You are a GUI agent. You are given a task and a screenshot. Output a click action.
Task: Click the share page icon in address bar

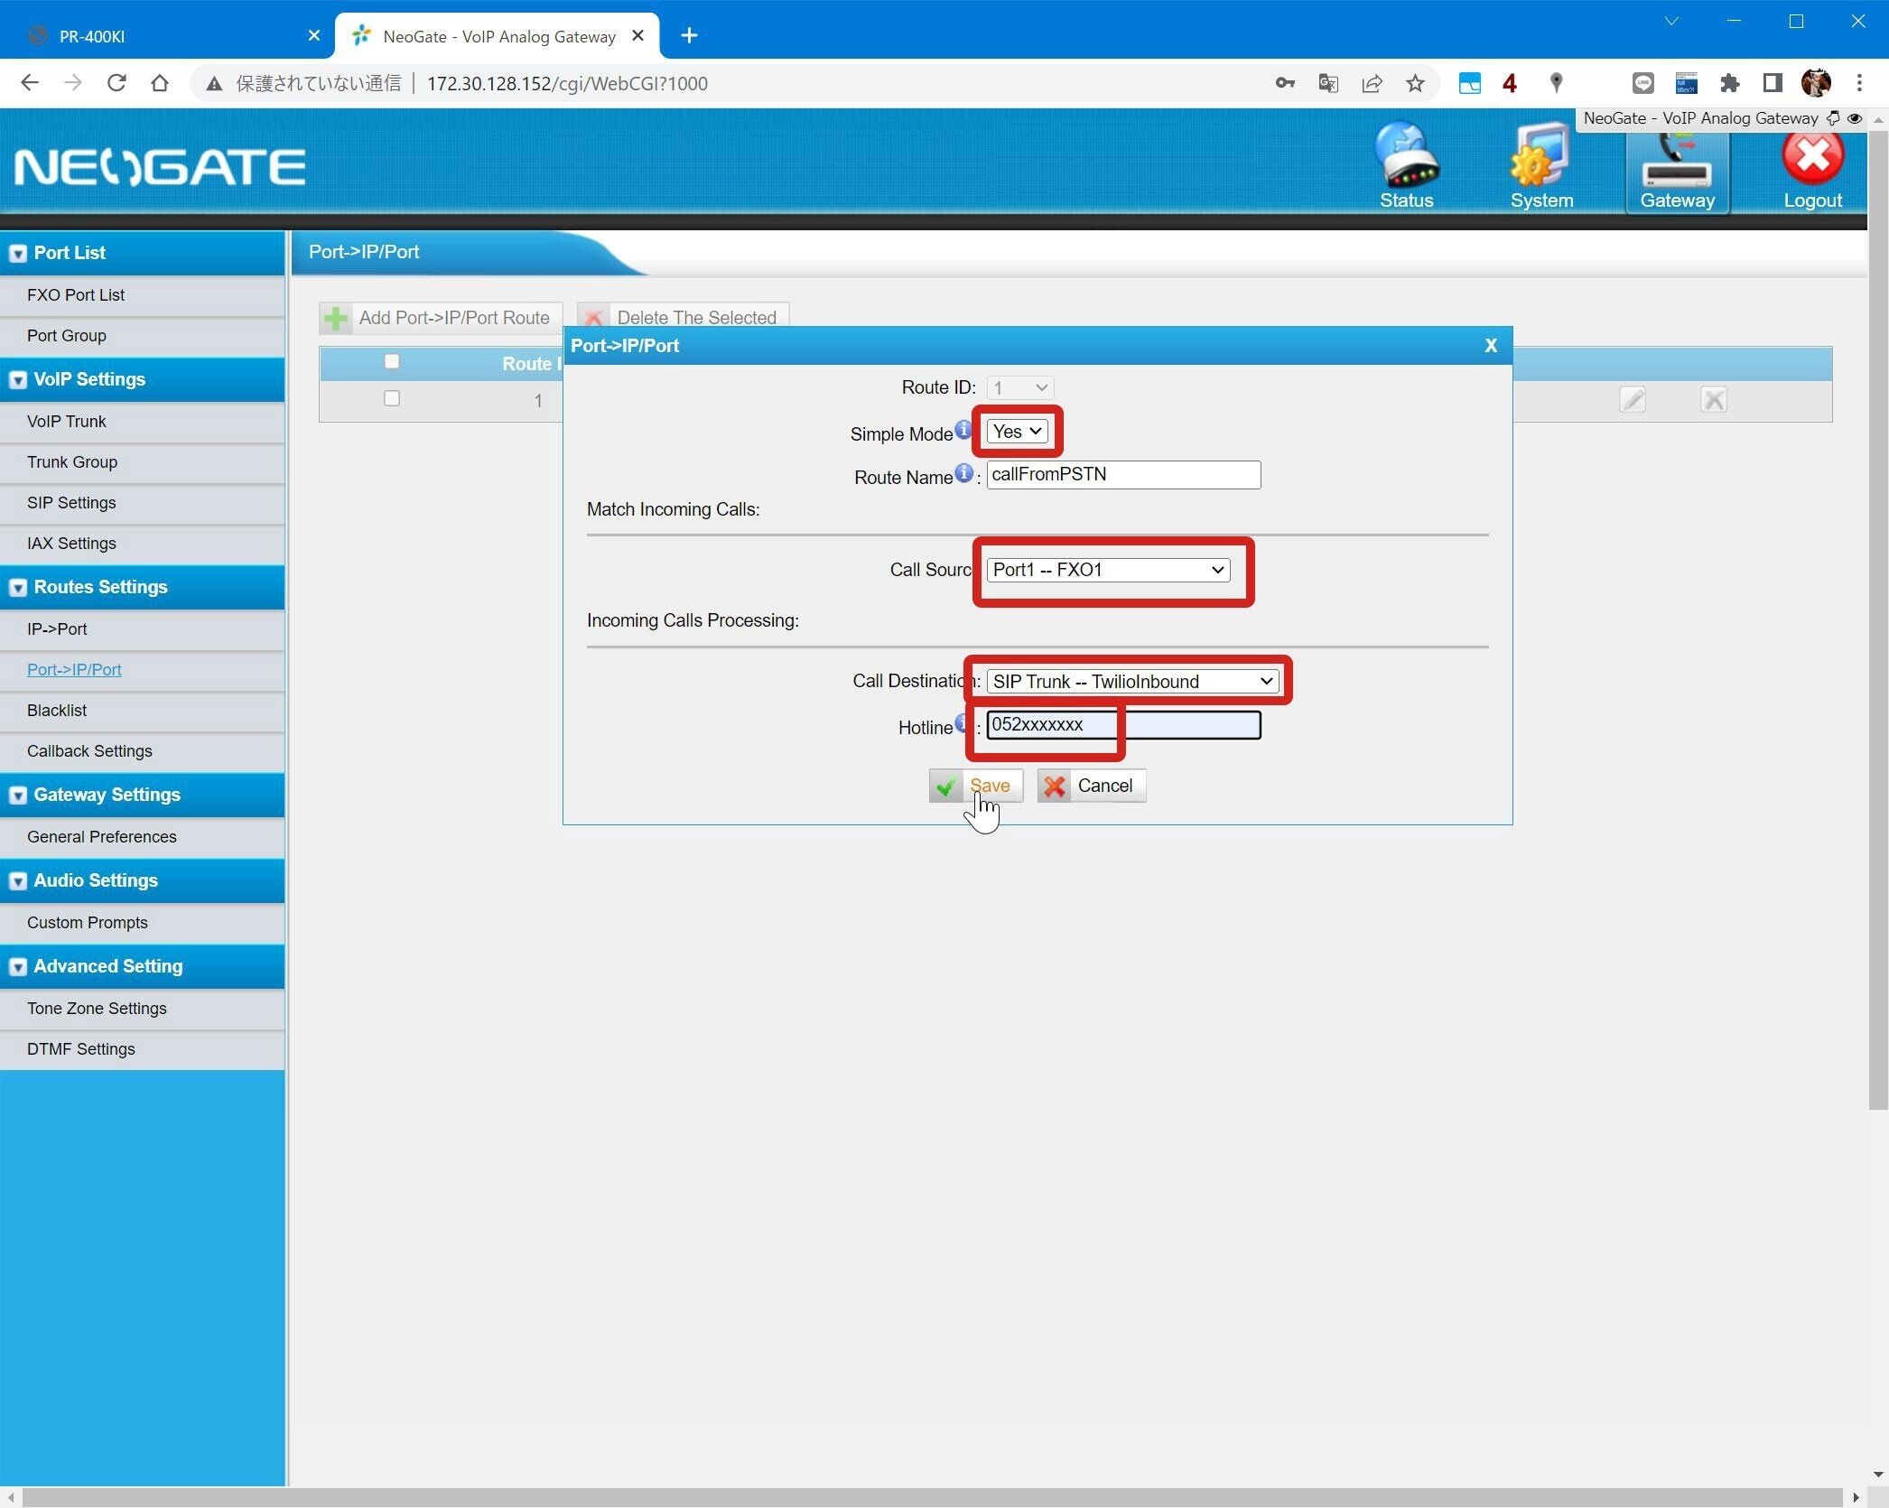click(1372, 83)
